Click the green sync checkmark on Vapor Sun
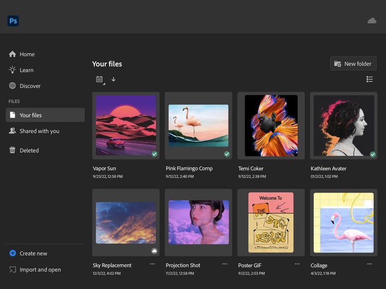The width and height of the screenshot is (386, 289). click(x=154, y=154)
